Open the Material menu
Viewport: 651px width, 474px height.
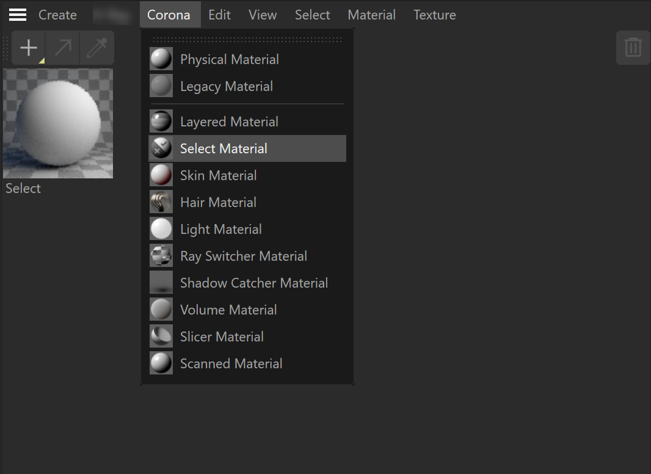[371, 15]
